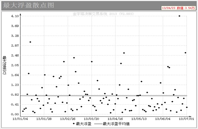198x129 pixels.
Task: Select the x-axis date 13/03/20
Action: tap(91, 119)
